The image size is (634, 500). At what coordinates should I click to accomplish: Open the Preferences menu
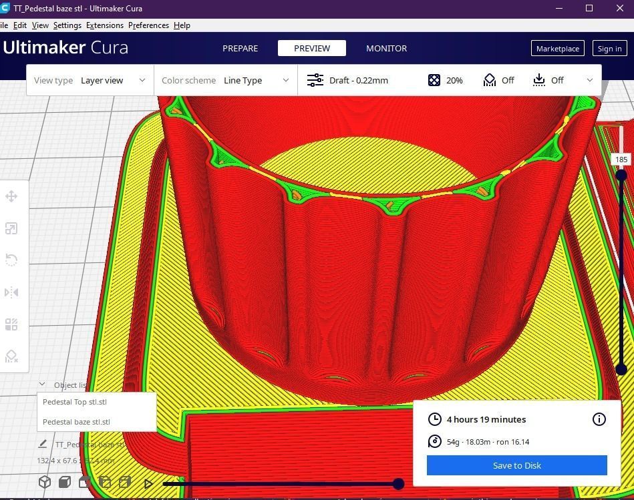coord(148,25)
